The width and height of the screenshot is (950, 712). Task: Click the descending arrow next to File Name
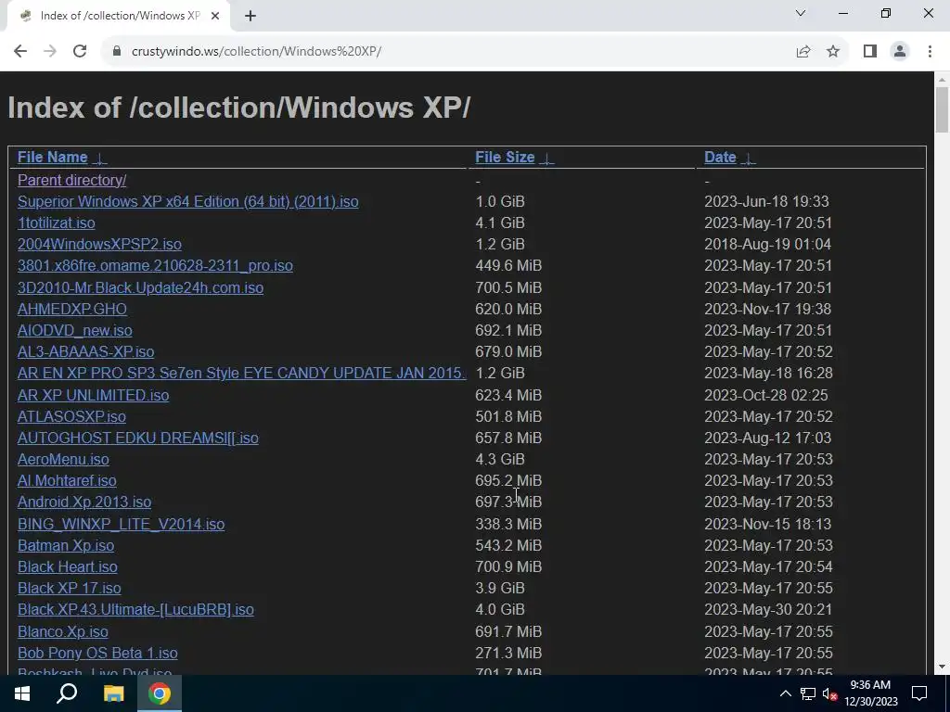point(100,158)
